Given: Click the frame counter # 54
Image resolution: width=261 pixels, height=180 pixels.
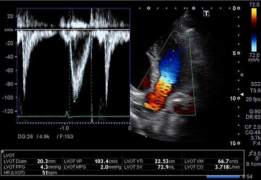Looking at the screenshot, I should pyautogui.click(x=247, y=176).
